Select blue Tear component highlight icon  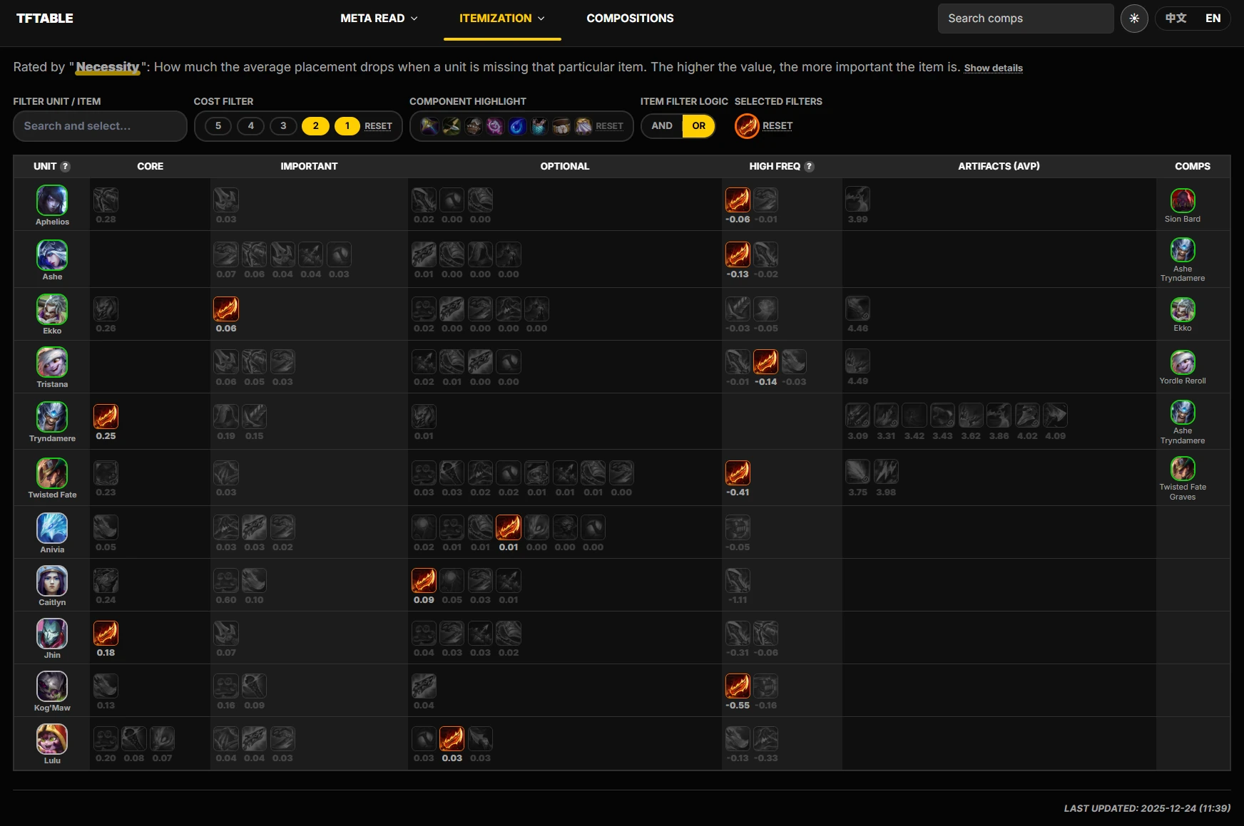517,126
